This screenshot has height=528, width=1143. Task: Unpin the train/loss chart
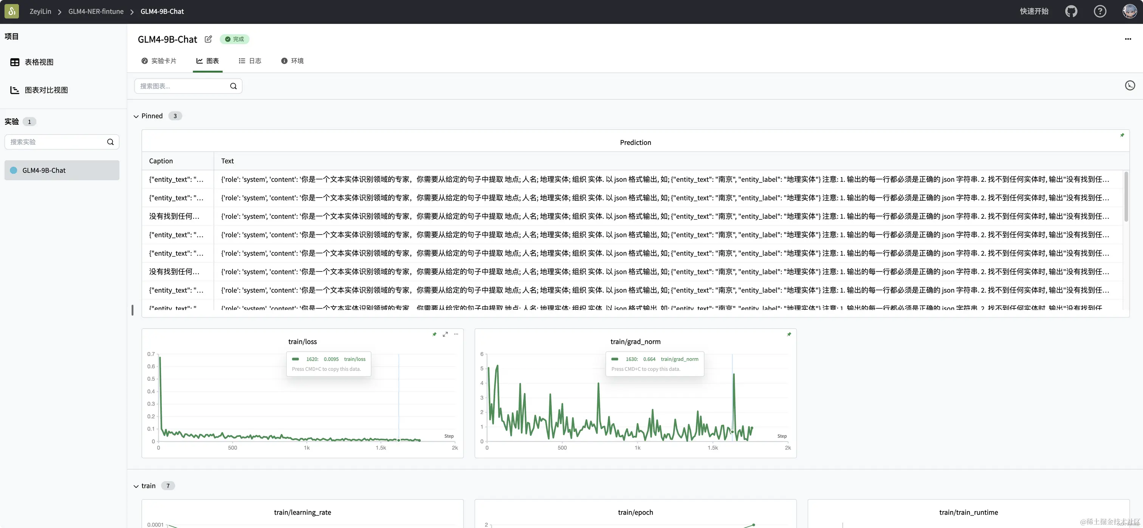click(434, 334)
